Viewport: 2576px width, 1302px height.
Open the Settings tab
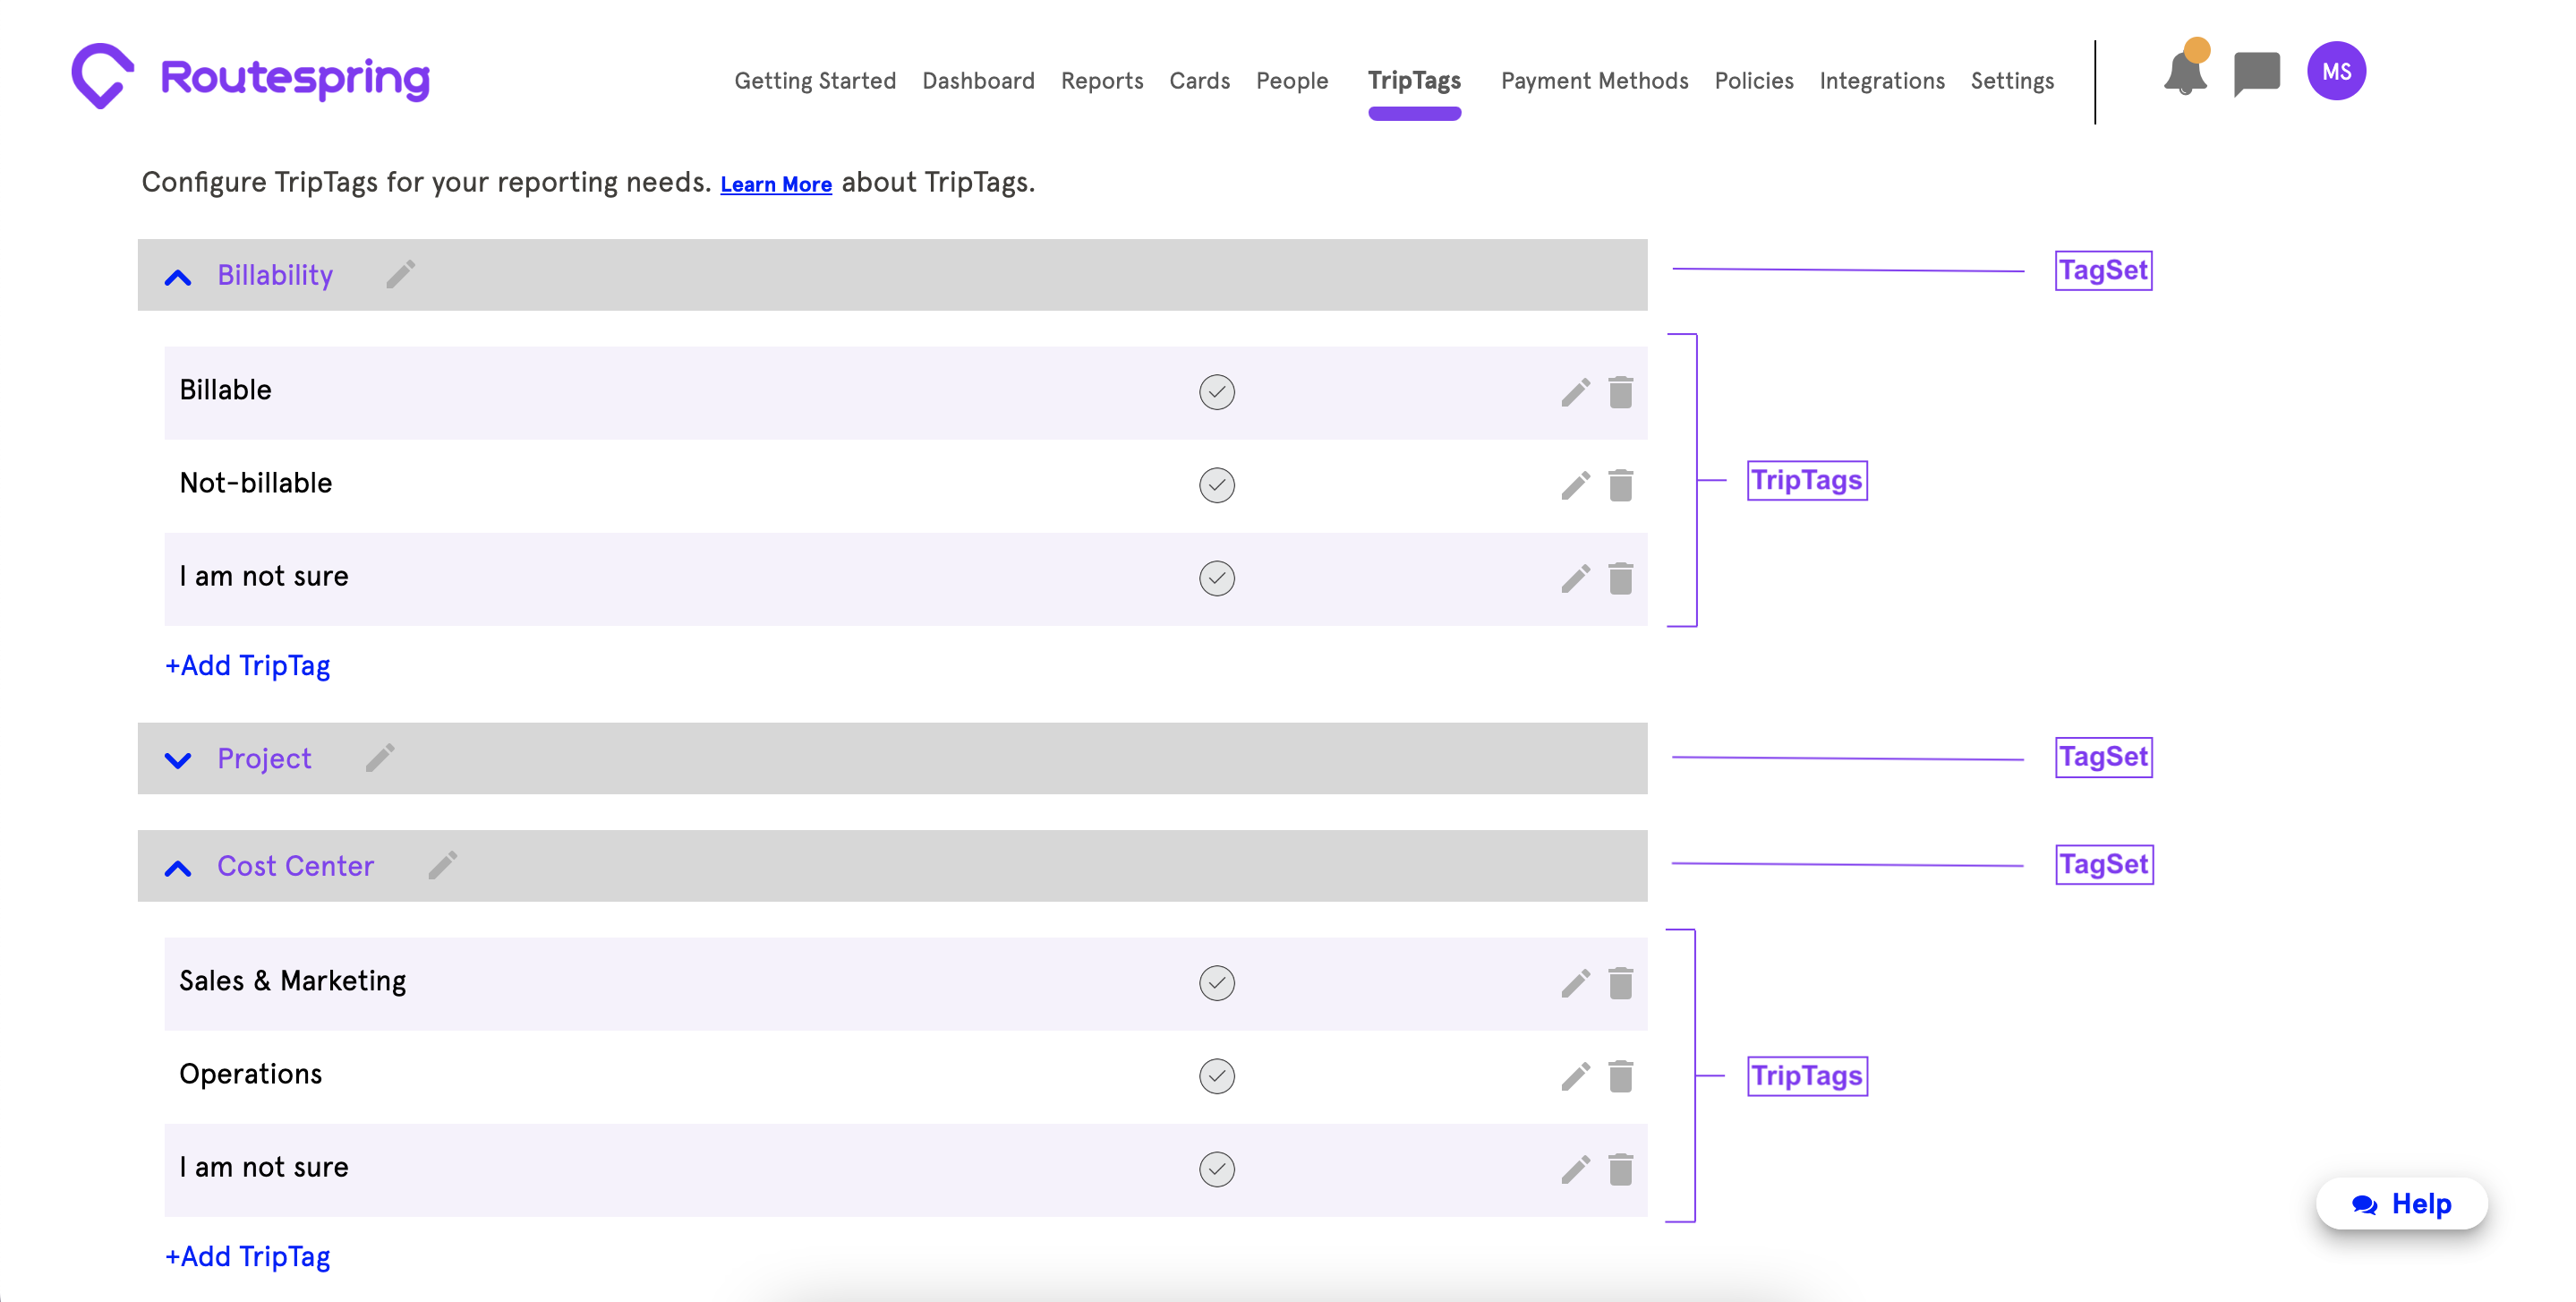coord(2011,80)
